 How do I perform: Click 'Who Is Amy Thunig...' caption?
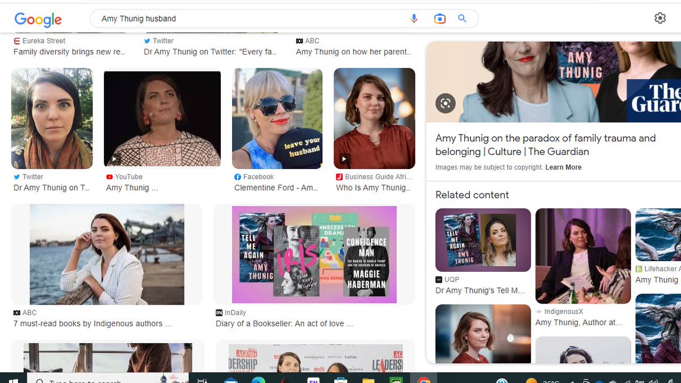coord(373,188)
